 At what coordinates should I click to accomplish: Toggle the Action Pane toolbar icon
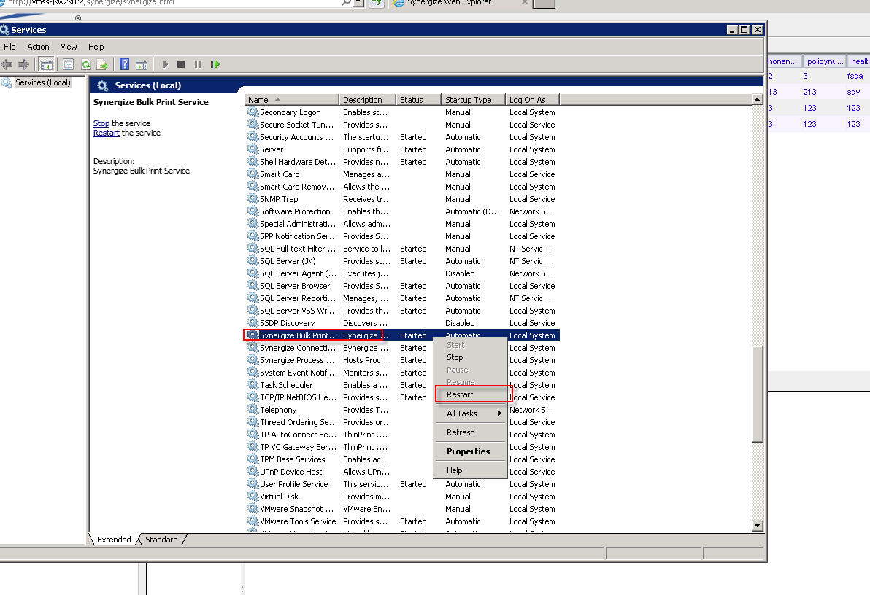[x=142, y=64]
